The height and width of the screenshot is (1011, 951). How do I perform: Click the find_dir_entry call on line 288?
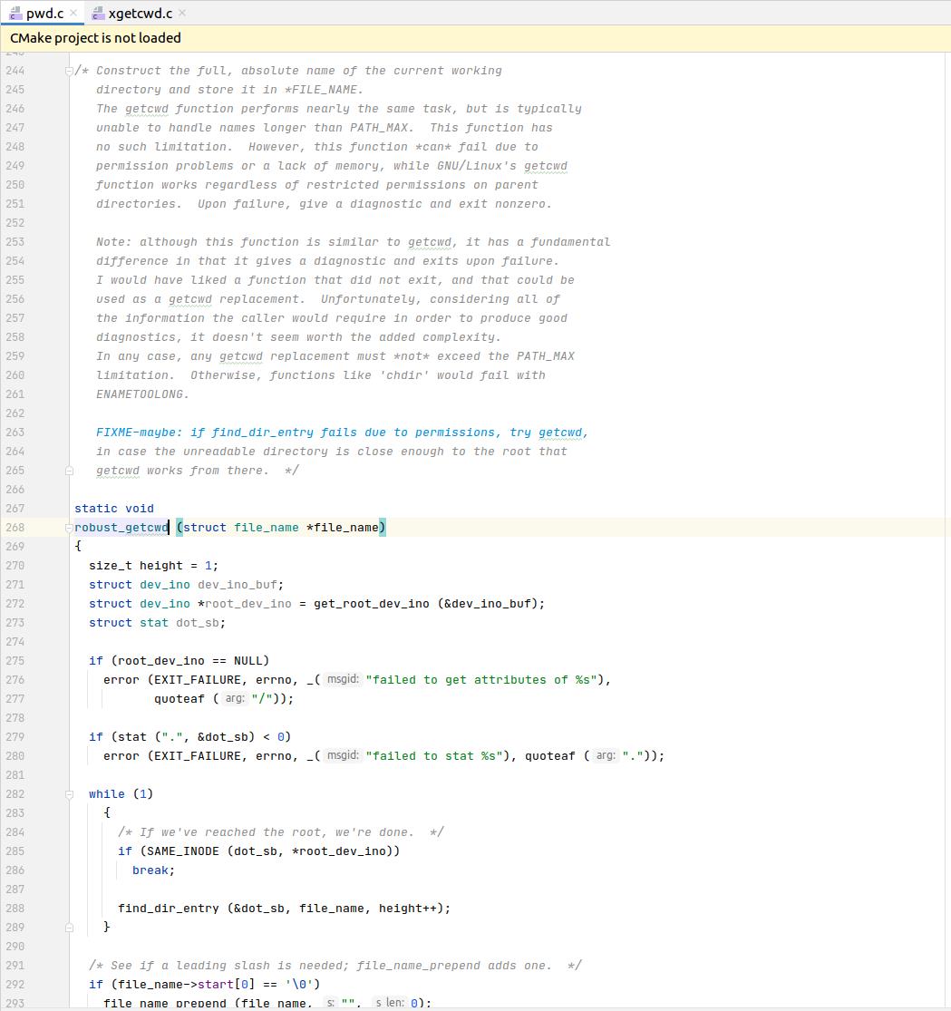169,909
